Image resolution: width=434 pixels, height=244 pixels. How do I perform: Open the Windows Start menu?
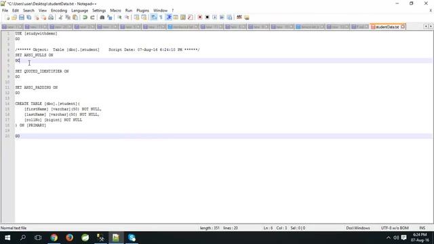7,238
